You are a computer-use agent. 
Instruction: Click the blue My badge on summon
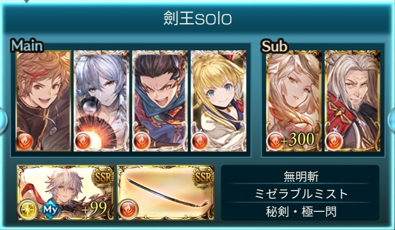click(51, 209)
